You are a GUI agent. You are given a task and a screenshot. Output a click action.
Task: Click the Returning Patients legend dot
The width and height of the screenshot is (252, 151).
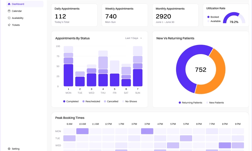pyautogui.click(x=180, y=103)
